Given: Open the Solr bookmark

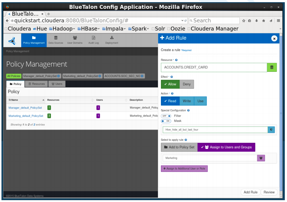Looking at the screenshot, I should tap(158, 29).
